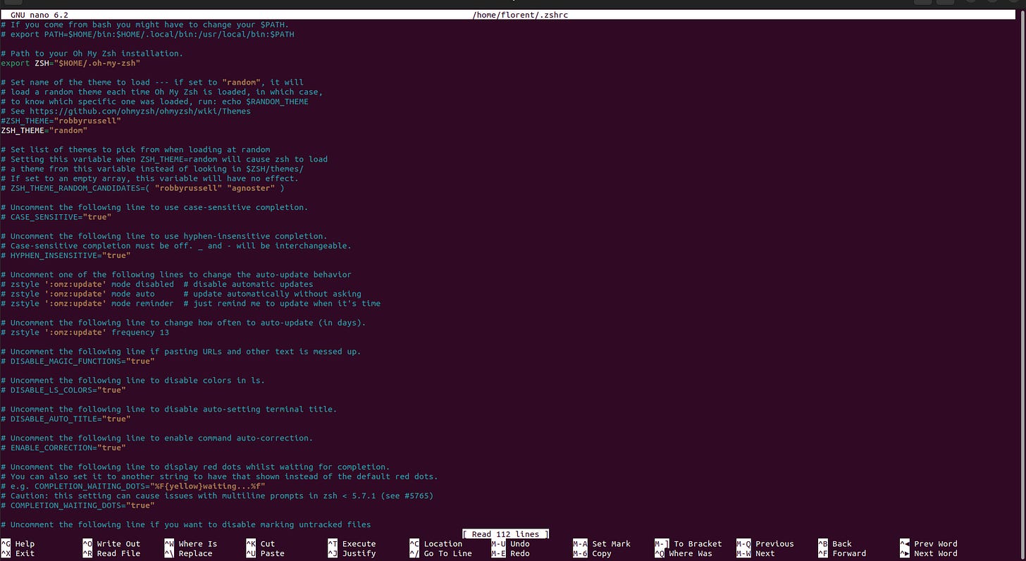Click the export ZSH="$HOME/.oh-my-zsh" line
This screenshot has width=1026, height=561.
point(71,63)
